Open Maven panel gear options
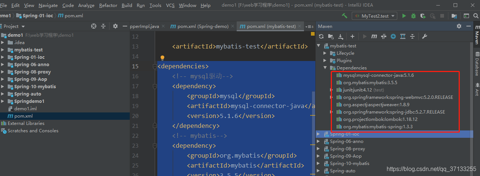 click(459, 26)
